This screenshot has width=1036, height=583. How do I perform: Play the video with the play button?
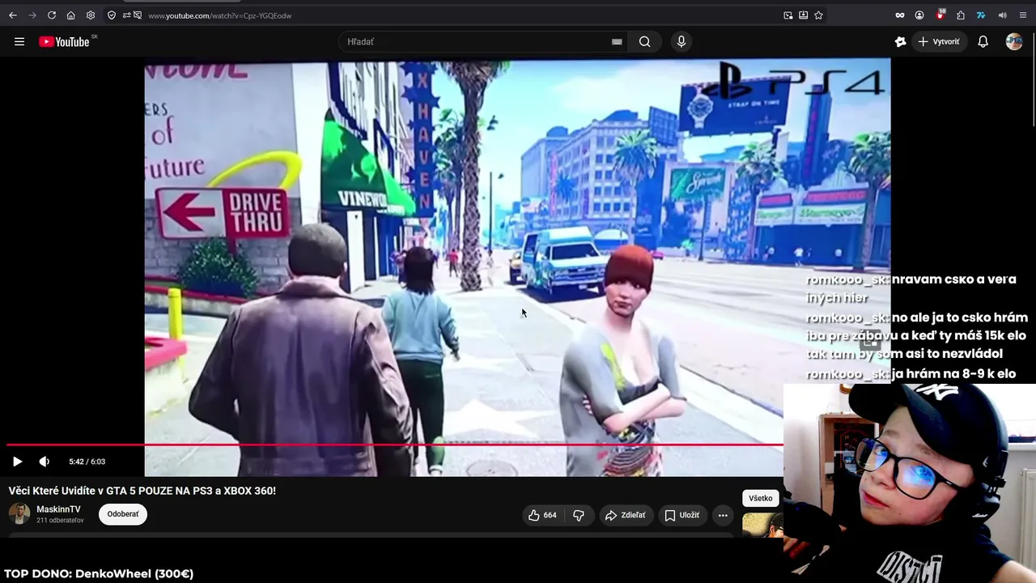tap(17, 462)
